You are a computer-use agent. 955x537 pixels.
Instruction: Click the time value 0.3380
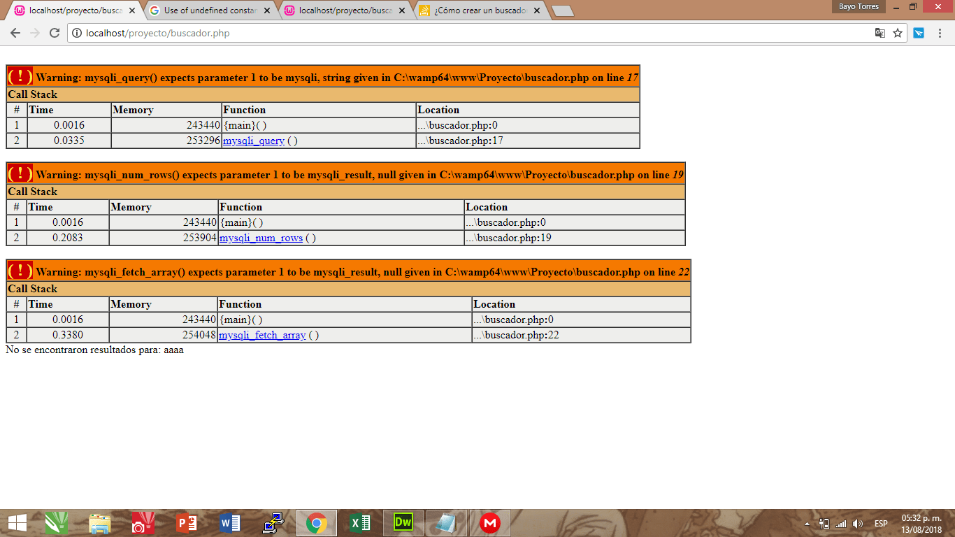coord(68,335)
